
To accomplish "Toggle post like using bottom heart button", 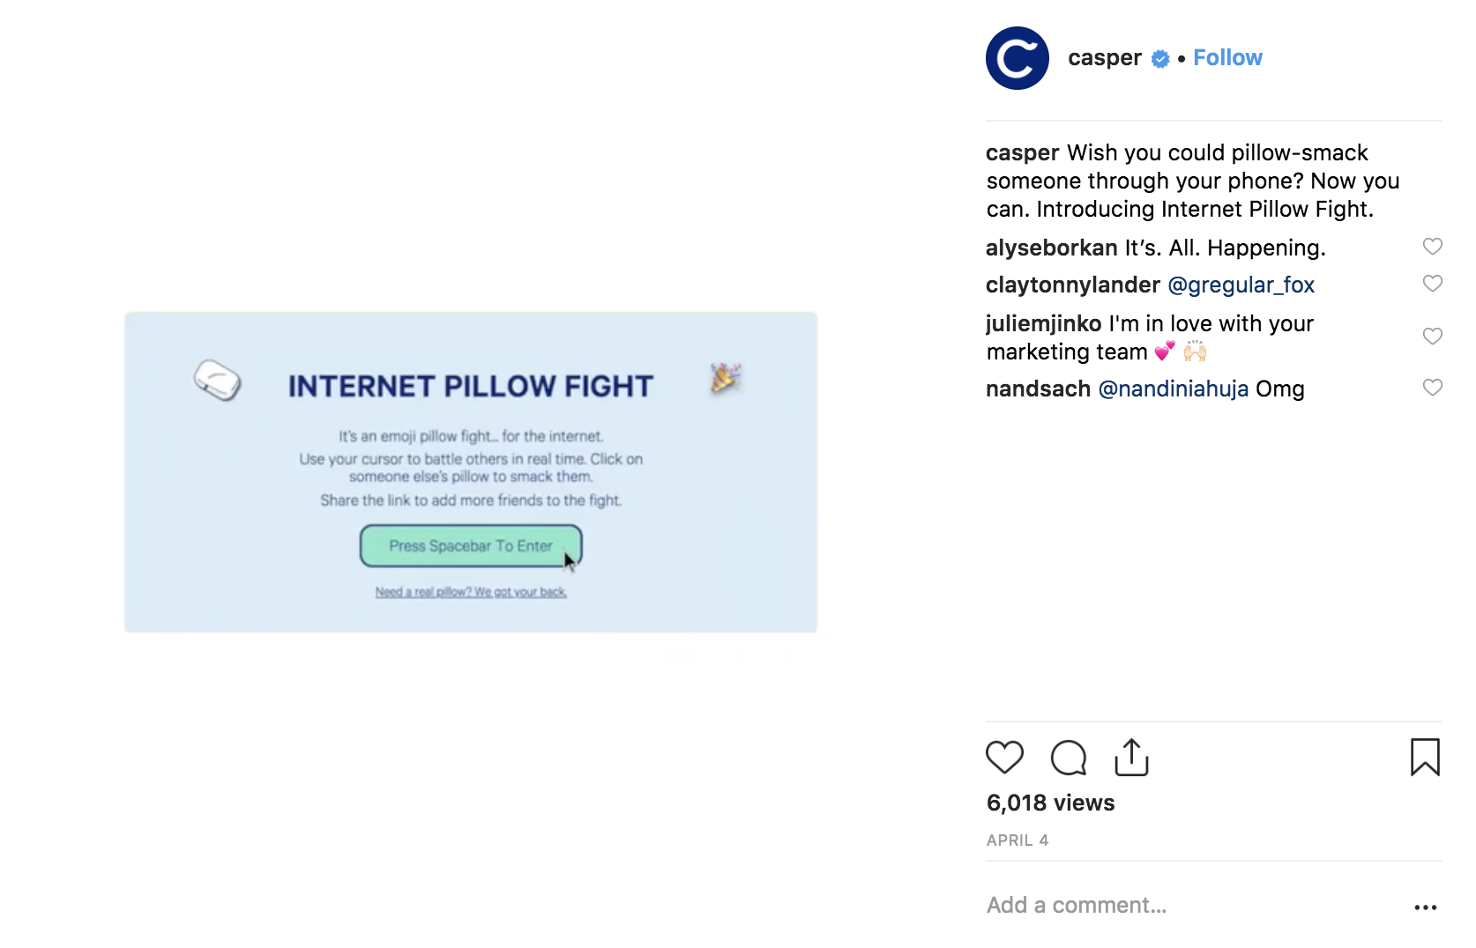I will click(x=1004, y=757).
